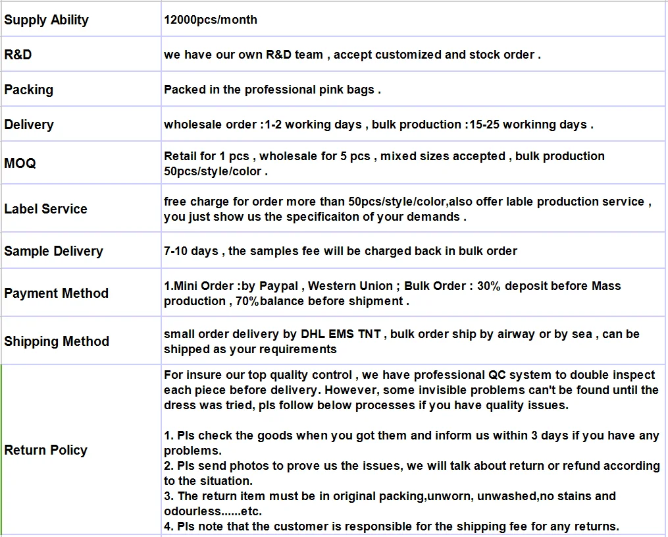Click the R&D team description text

352,55
